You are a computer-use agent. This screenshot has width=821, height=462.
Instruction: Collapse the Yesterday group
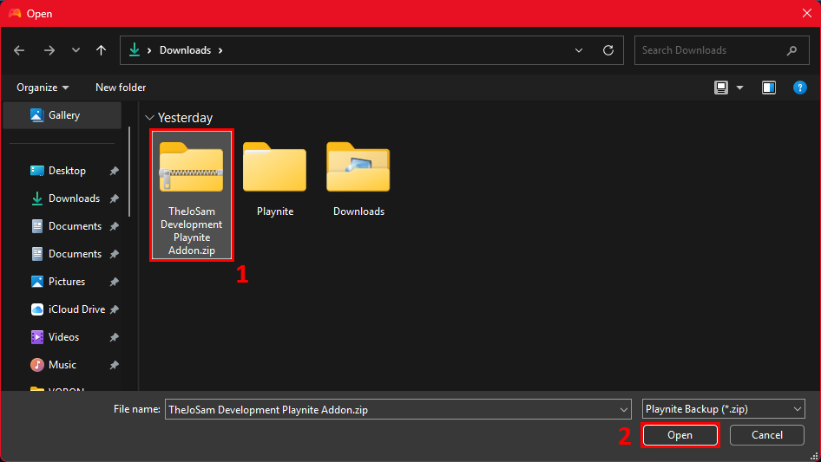150,118
